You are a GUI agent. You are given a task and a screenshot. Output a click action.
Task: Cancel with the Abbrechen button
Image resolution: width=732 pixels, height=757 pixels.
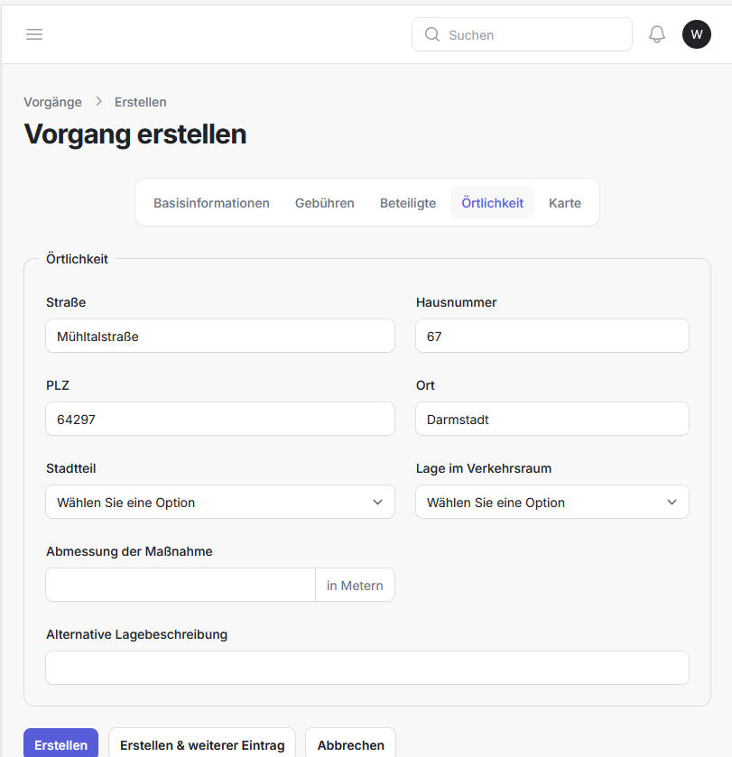coord(350,744)
